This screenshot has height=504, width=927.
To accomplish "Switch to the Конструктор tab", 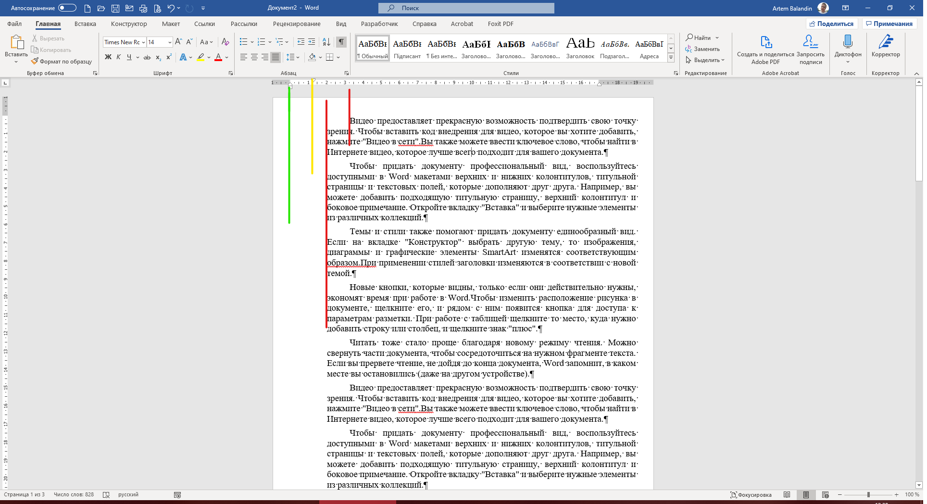I will coord(129,24).
